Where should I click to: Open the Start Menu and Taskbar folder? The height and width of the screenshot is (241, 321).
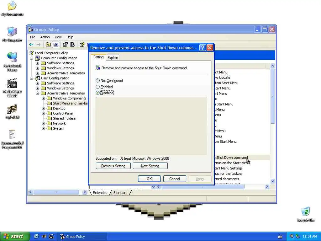(70, 103)
